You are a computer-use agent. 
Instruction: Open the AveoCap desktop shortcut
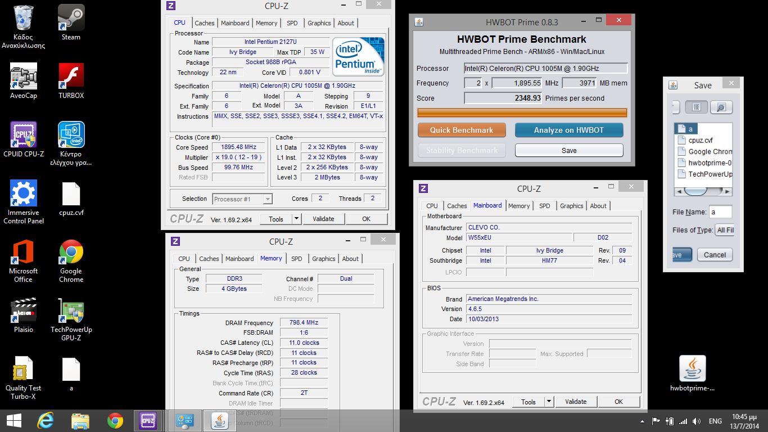24,81
